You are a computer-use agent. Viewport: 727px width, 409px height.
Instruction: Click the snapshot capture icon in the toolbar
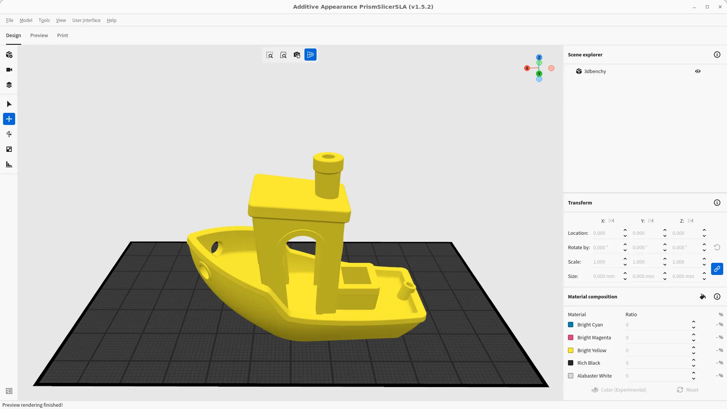coord(297,55)
